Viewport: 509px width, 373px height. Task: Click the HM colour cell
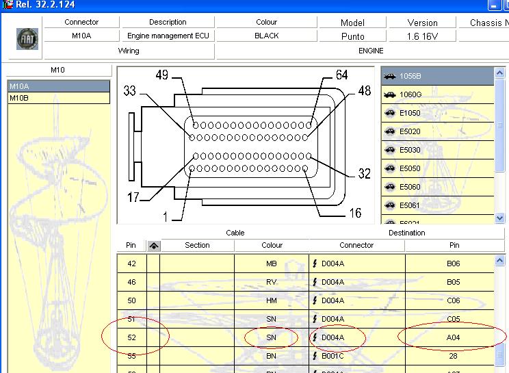click(x=272, y=300)
